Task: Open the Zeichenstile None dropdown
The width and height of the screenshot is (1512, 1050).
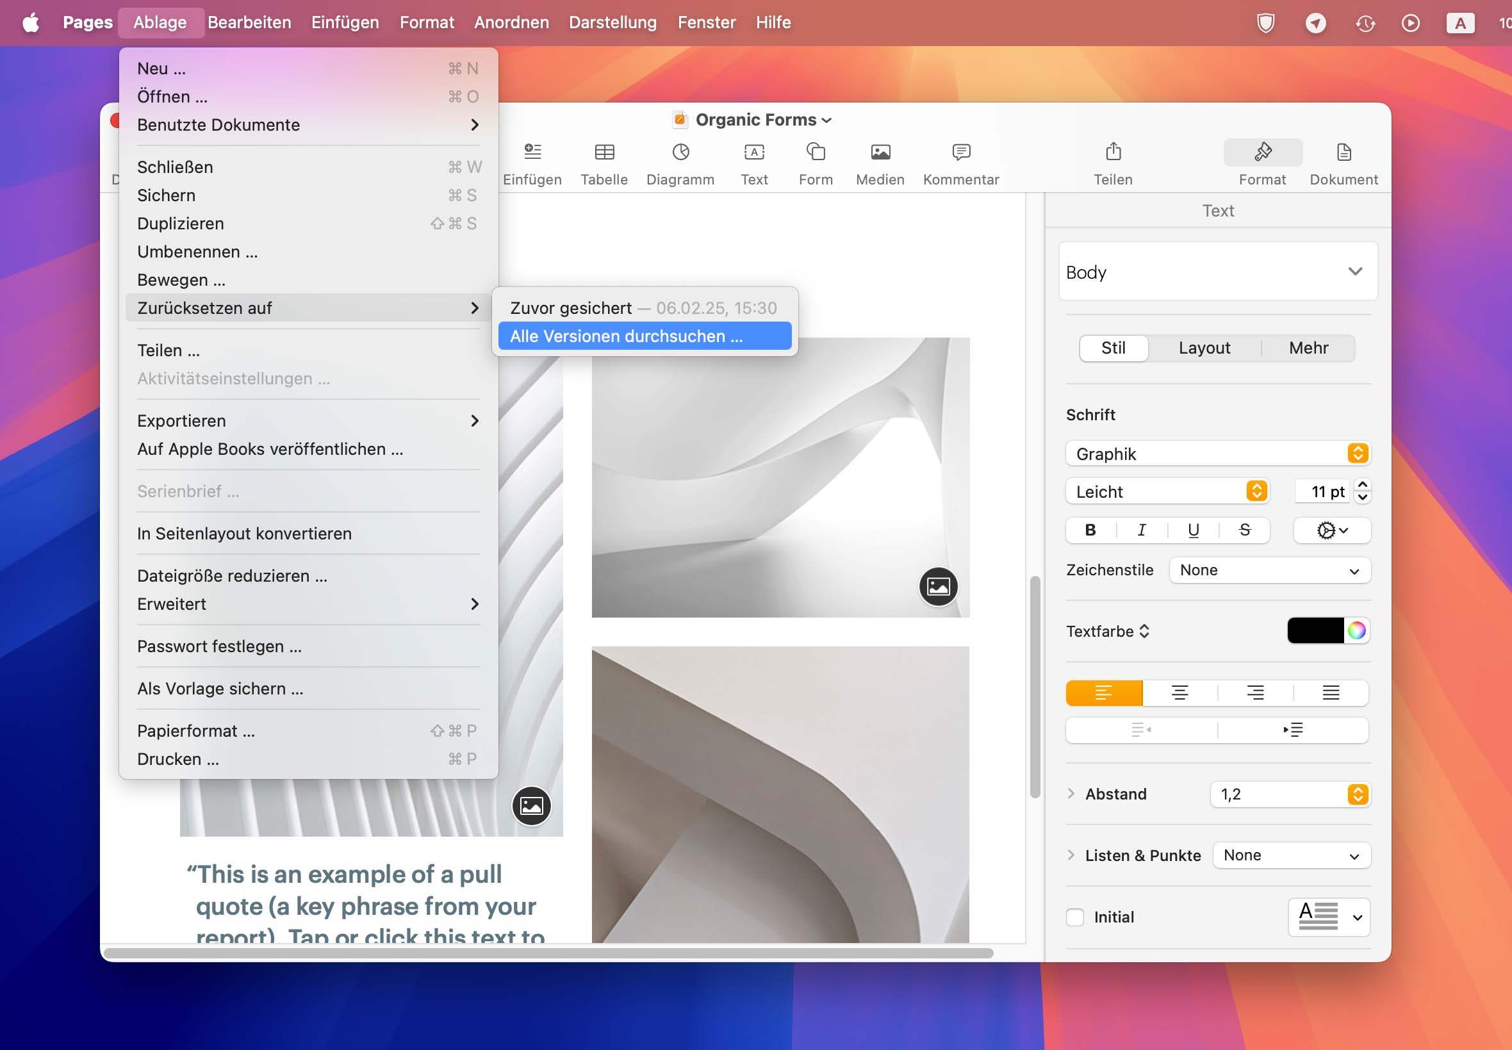Action: [1269, 570]
